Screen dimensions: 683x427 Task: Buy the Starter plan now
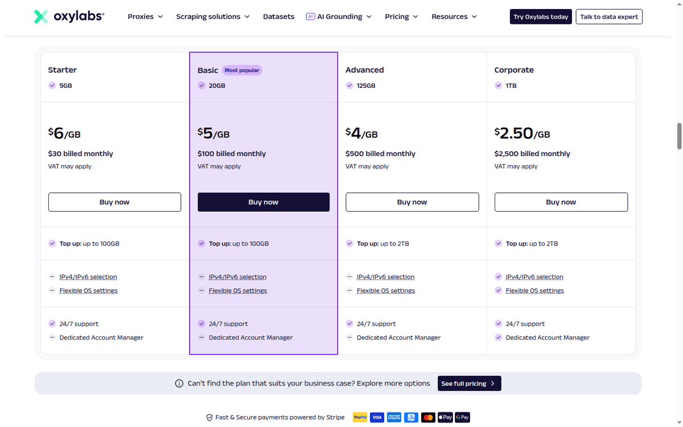point(114,202)
